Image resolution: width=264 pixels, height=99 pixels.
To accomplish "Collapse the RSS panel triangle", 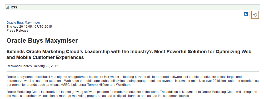I will pos(8,7).
